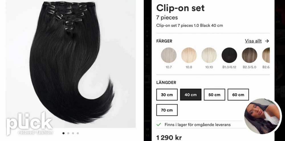
Task: Select the 50 cm length option
Action: [x=215, y=95]
